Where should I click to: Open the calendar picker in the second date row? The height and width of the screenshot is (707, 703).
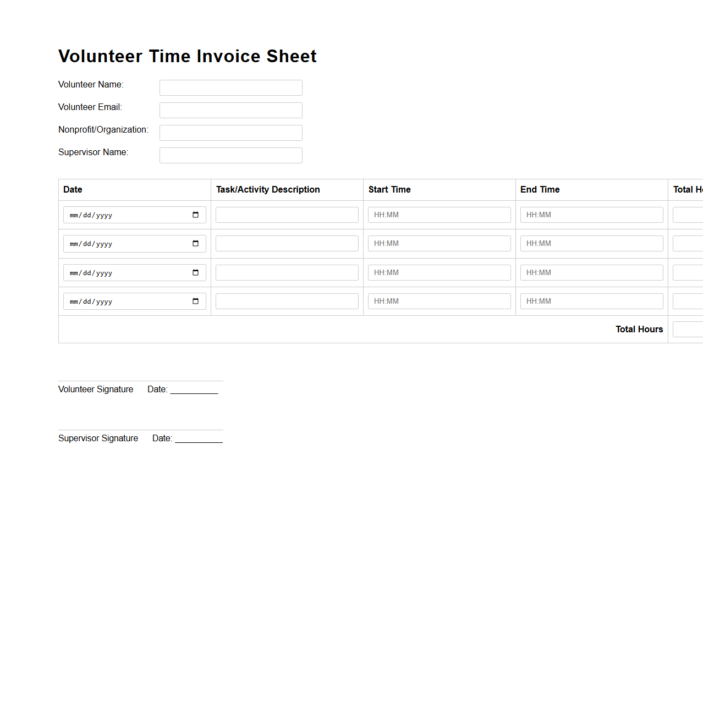pyautogui.click(x=196, y=244)
